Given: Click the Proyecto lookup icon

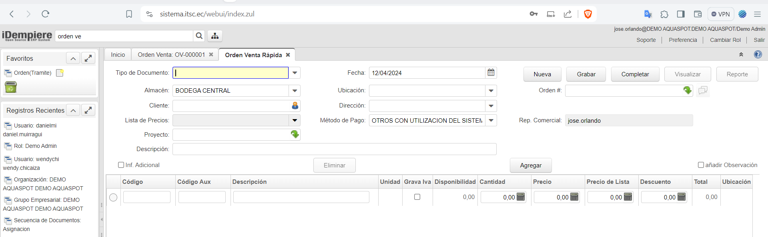Looking at the screenshot, I should tap(295, 135).
